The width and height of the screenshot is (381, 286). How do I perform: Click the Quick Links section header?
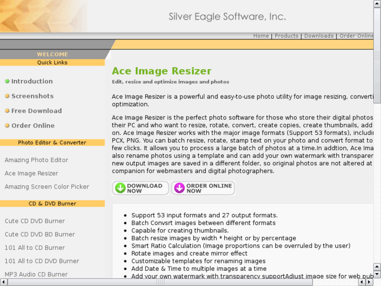52,62
